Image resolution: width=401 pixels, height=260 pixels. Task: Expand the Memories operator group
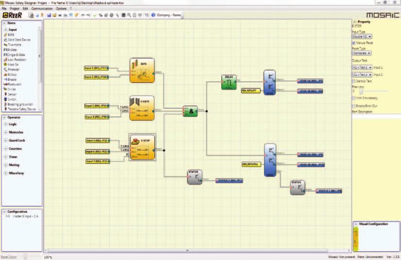point(6,132)
